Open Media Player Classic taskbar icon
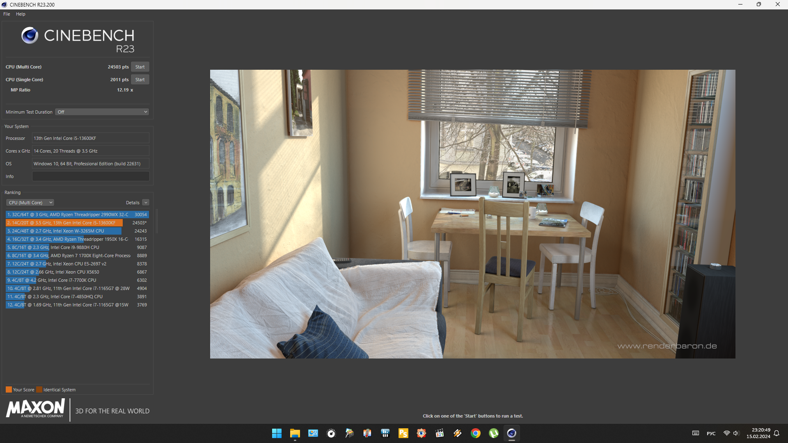Image resolution: width=788 pixels, height=443 pixels. [x=439, y=433]
